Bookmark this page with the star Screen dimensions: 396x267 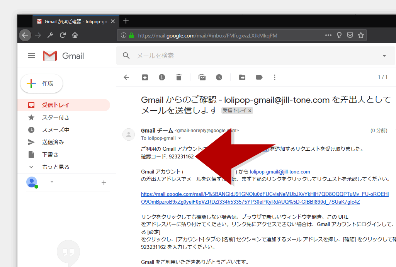361,35
